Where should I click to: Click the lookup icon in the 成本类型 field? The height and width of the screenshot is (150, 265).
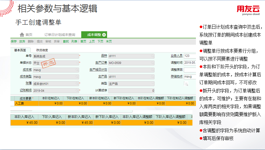(77, 77)
